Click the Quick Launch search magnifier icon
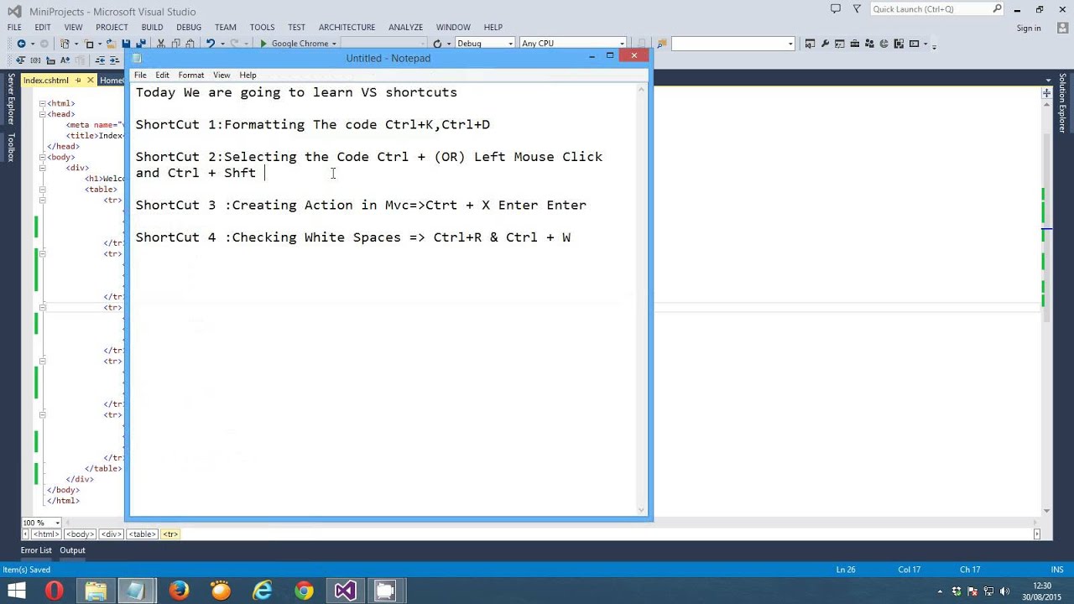The image size is (1074, 604). pos(998,9)
